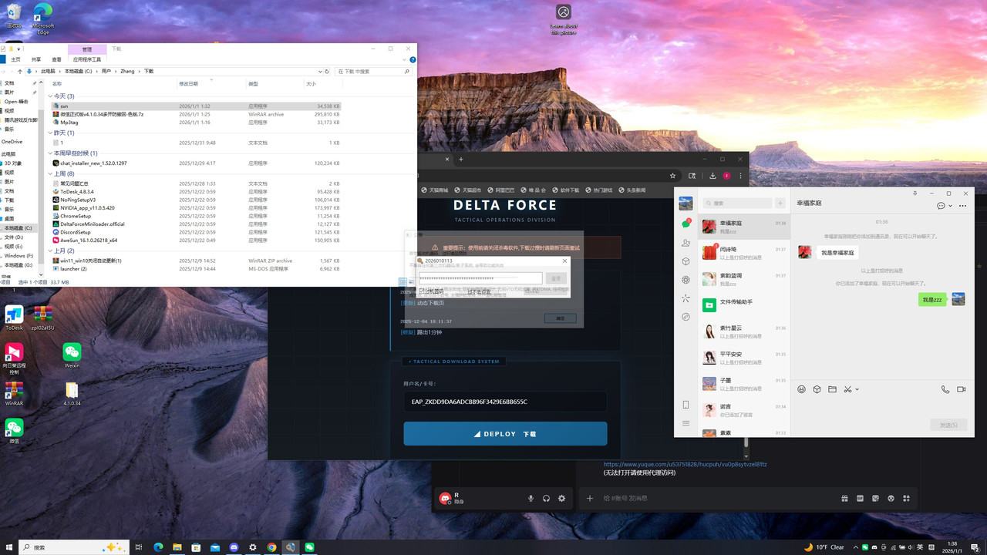Collapse the 上周 (8) group in Explorer
The image size is (987, 555).
tap(50, 174)
